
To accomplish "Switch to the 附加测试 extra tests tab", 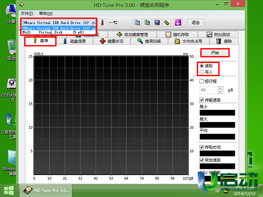I will click(218, 35).
